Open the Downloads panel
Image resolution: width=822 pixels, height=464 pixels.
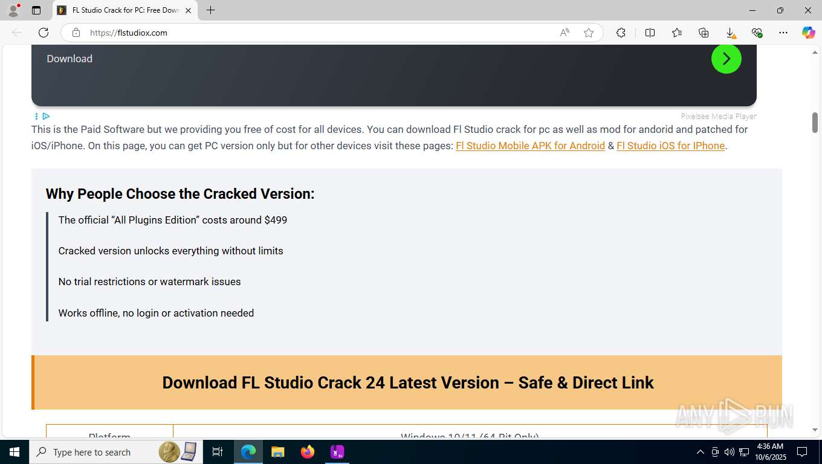click(730, 33)
